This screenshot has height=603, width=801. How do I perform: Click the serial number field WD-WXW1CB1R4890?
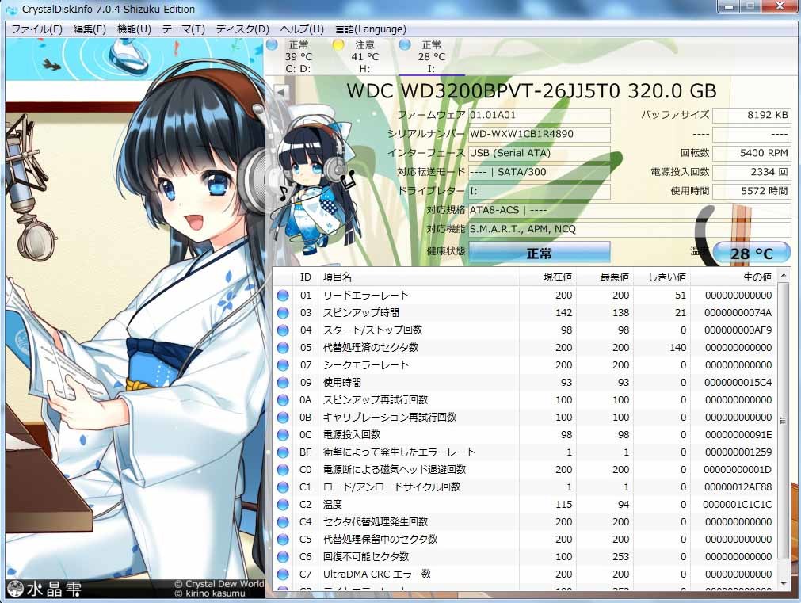pos(539,134)
